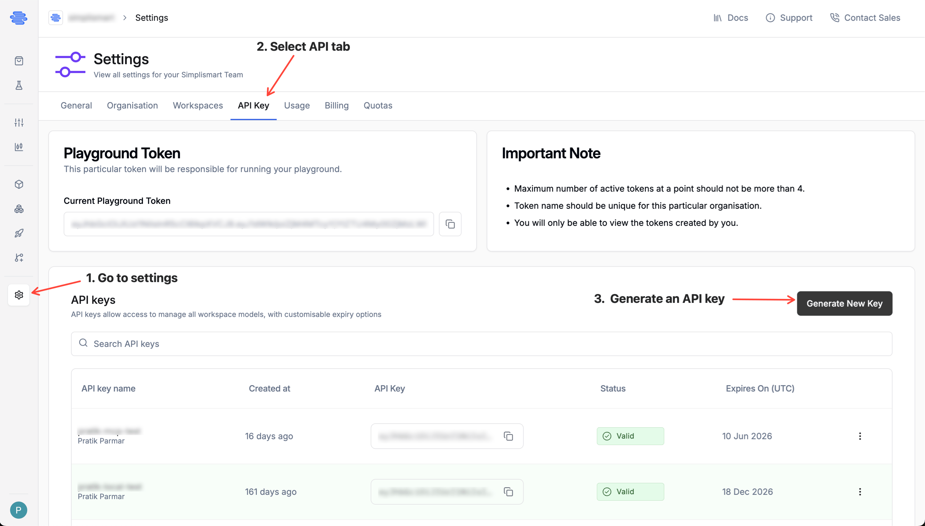Click the API key field in first row
The height and width of the screenshot is (526, 925).
[447, 436]
